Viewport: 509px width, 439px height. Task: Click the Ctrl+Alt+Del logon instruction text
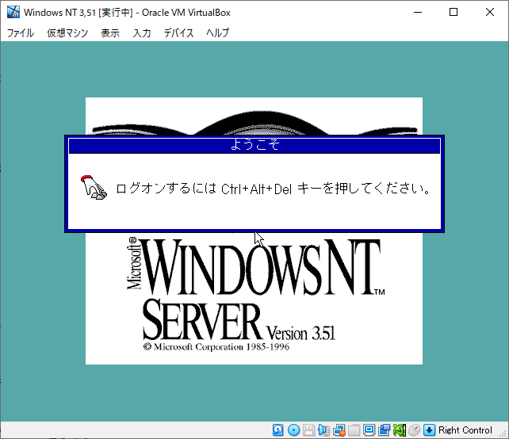pos(274,189)
